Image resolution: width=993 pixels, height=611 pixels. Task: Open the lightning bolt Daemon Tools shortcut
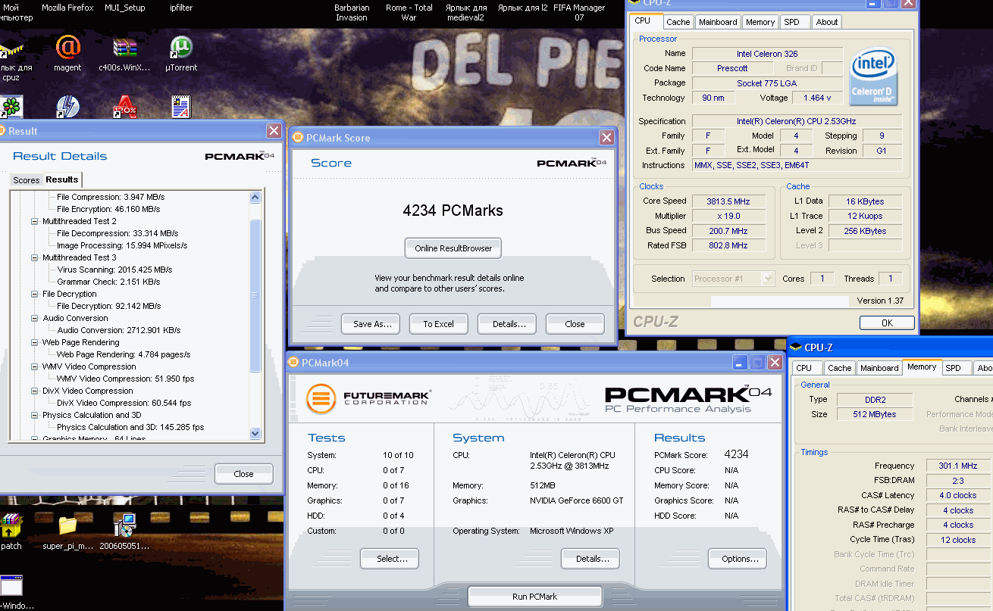pos(67,108)
